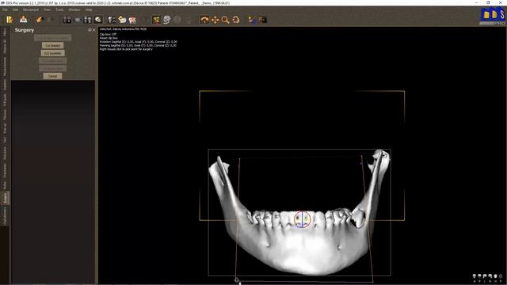Click the implants pair toolbar icon
This screenshot has height=285, width=507.
(x=87, y=20)
